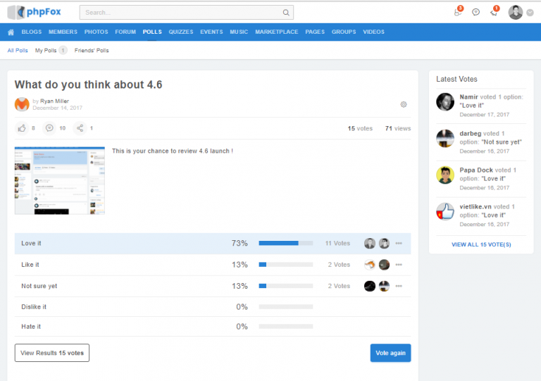Click the Vote again button
This screenshot has height=381, width=541.
[390, 353]
